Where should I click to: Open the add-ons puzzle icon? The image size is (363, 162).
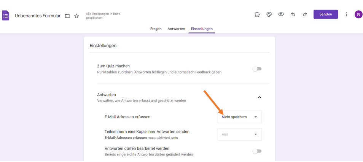[257, 14]
